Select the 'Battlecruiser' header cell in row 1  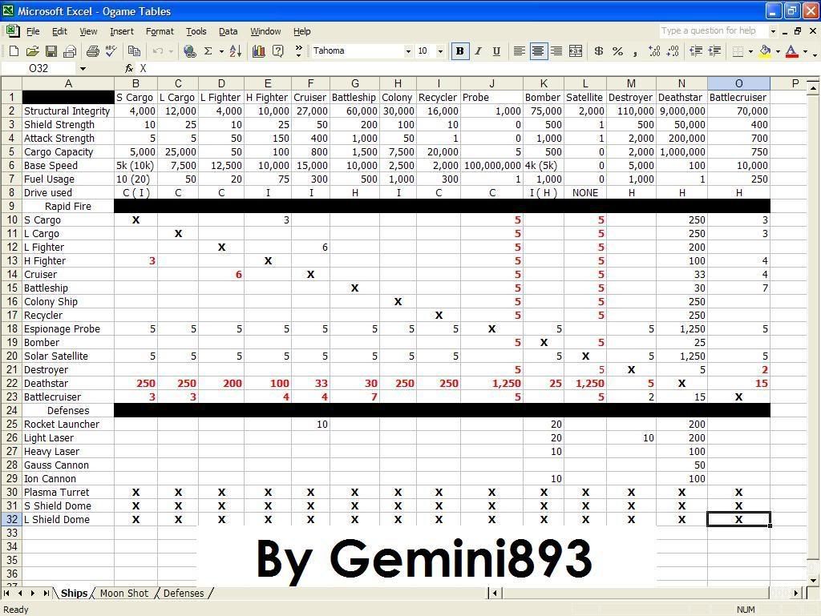[x=738, y=97]
